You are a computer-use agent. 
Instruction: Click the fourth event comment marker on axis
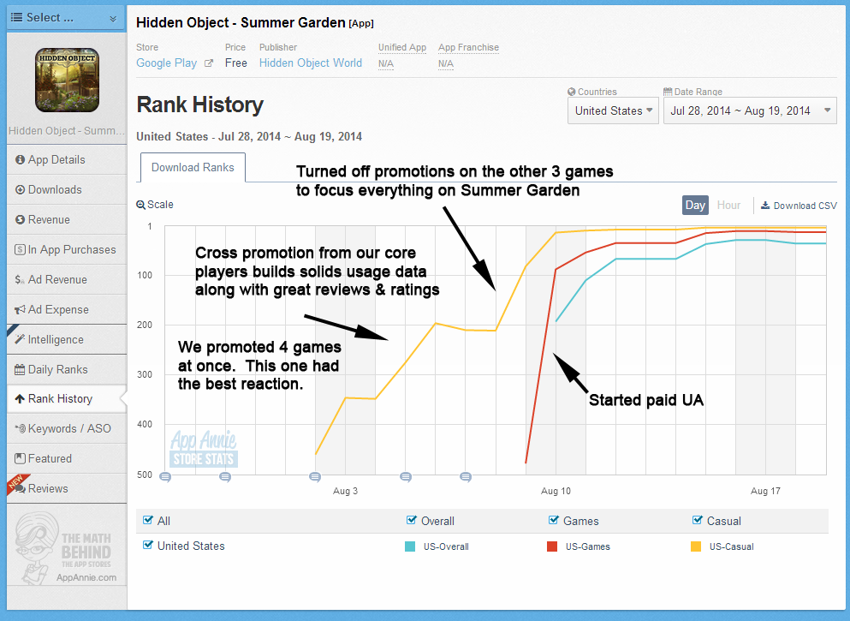click(406, 477)
